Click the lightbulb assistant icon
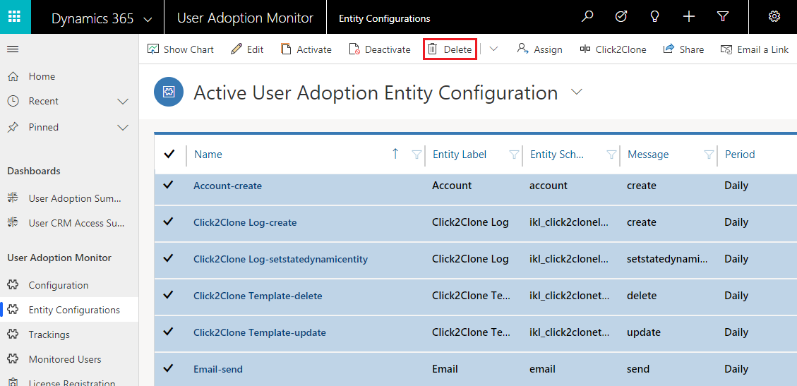Screen dimensions: 797x386 (654, 17)
